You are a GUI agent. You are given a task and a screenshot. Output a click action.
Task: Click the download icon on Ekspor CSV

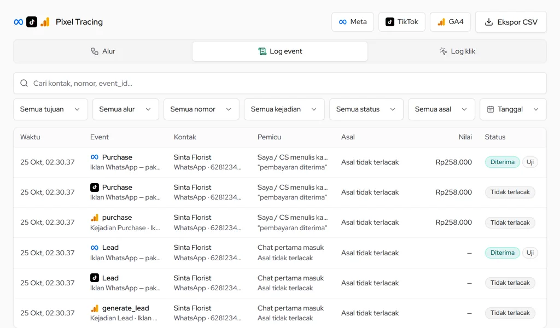click(488, 22)
